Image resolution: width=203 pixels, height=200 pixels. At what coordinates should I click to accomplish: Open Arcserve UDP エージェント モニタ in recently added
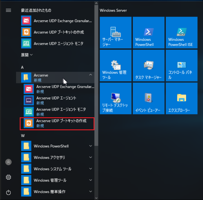coord(58,43)
